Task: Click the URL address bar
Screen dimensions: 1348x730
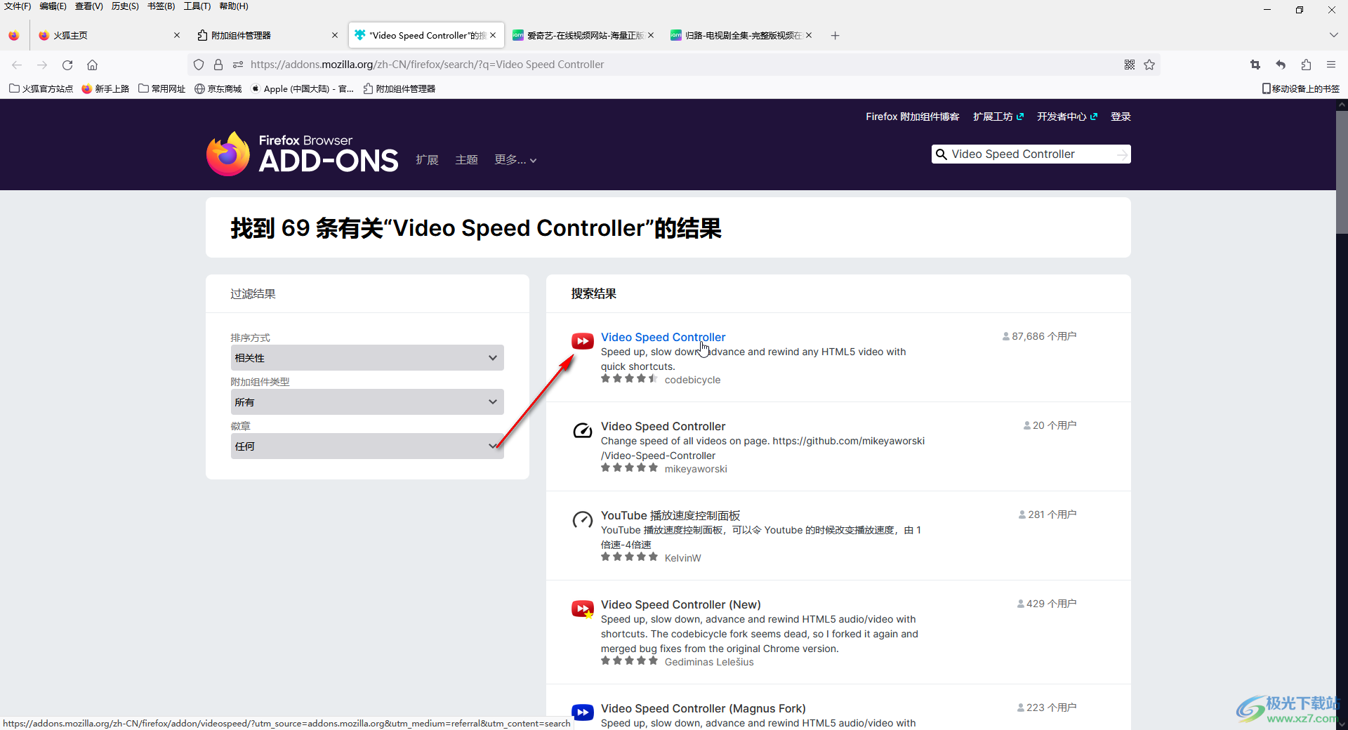Action: [674, 65]
